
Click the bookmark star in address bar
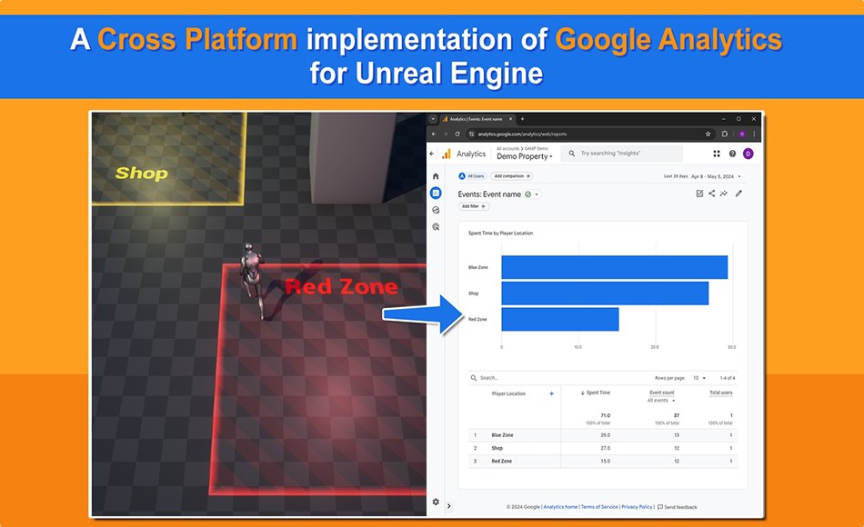[x=707, y=134]
